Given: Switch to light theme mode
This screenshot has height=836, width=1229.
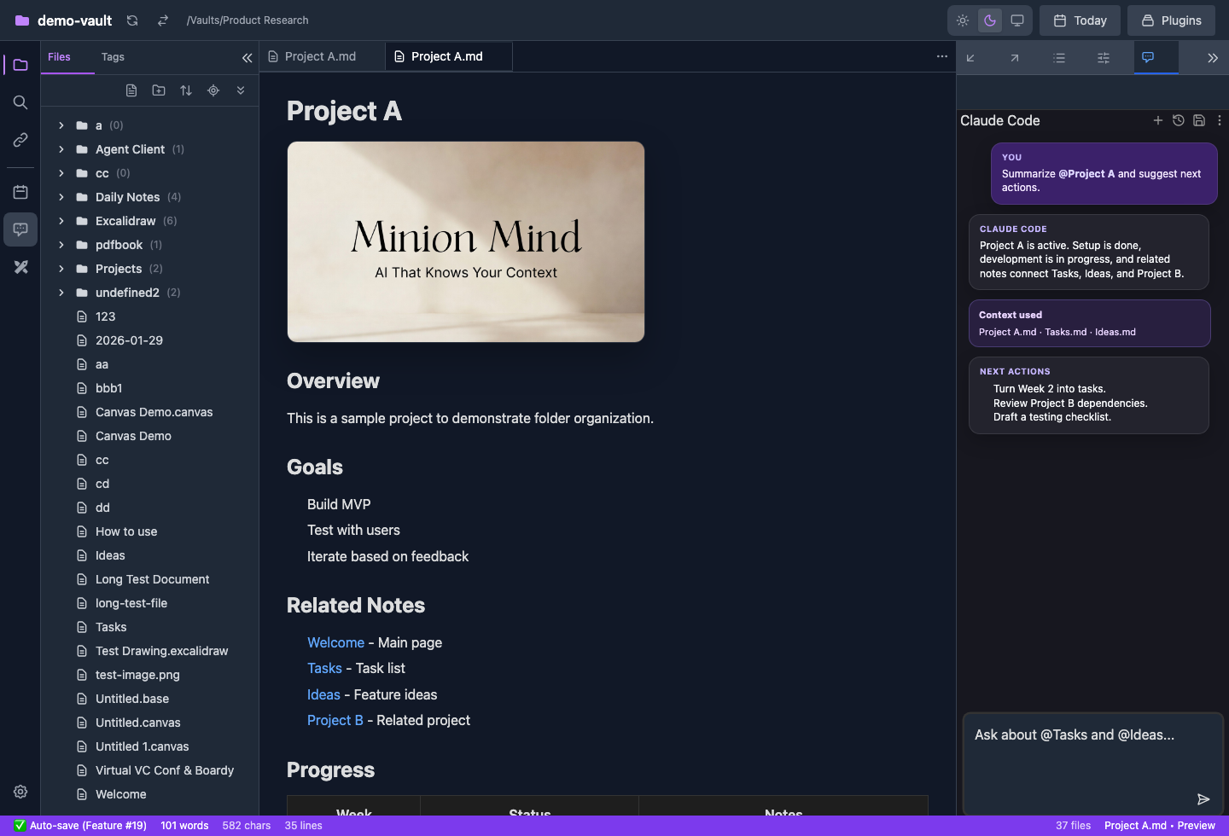Looking at the screenshot, I should pyautogui.click(x=963, y=20).
